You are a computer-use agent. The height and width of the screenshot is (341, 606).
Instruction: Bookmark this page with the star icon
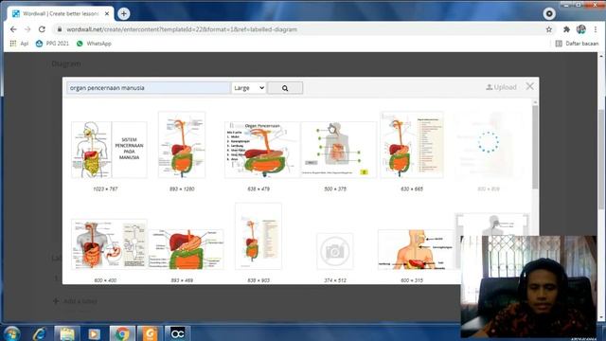tap(549, 29)
